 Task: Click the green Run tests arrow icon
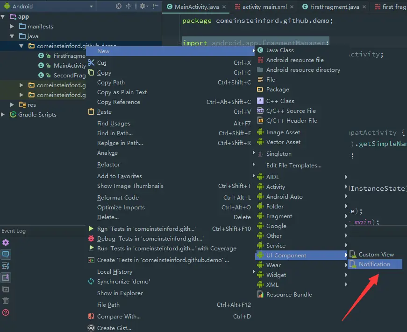tap(91, 228)
